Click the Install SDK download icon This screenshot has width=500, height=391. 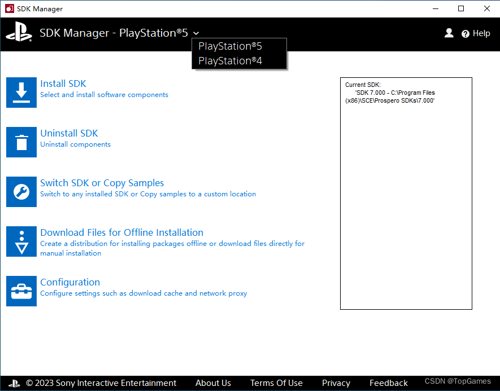[21, 93]
